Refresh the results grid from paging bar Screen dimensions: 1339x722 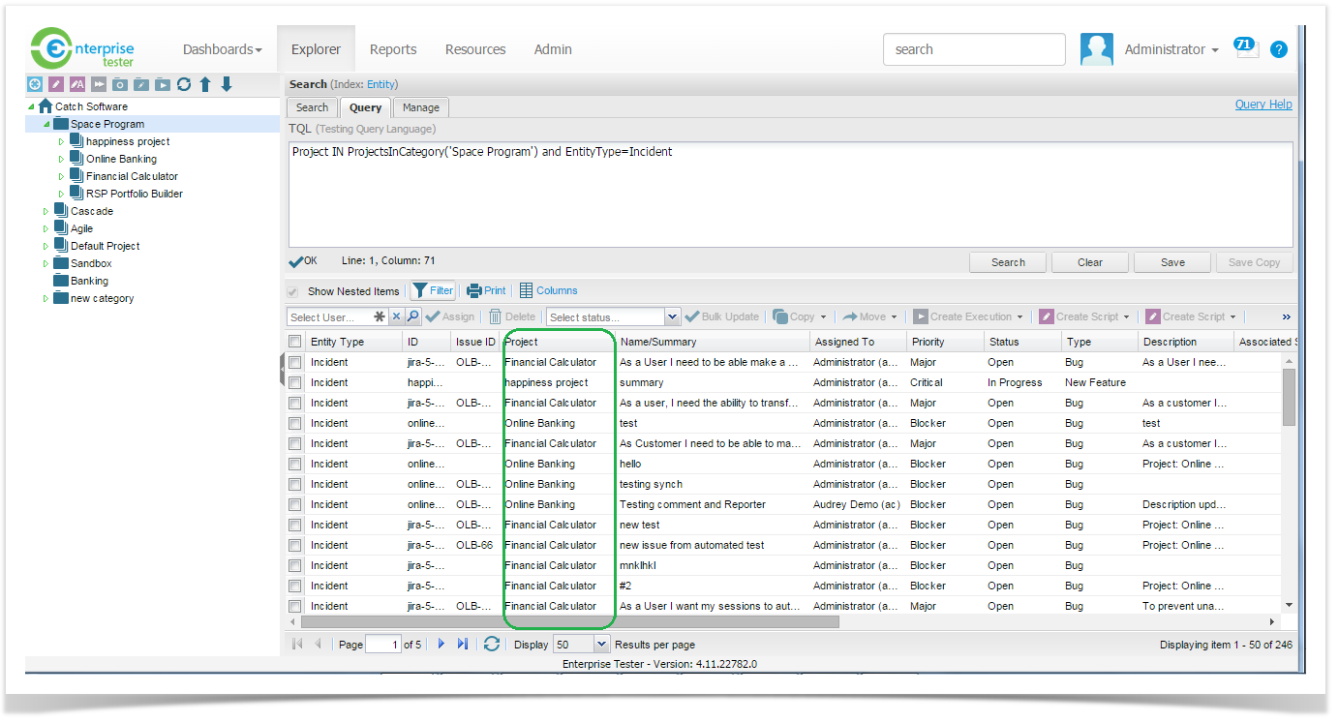point(492,644)
